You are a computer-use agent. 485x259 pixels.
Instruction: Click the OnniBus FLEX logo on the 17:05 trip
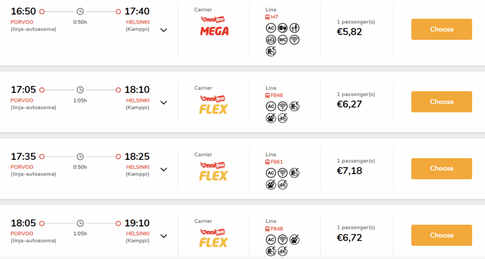214,104
